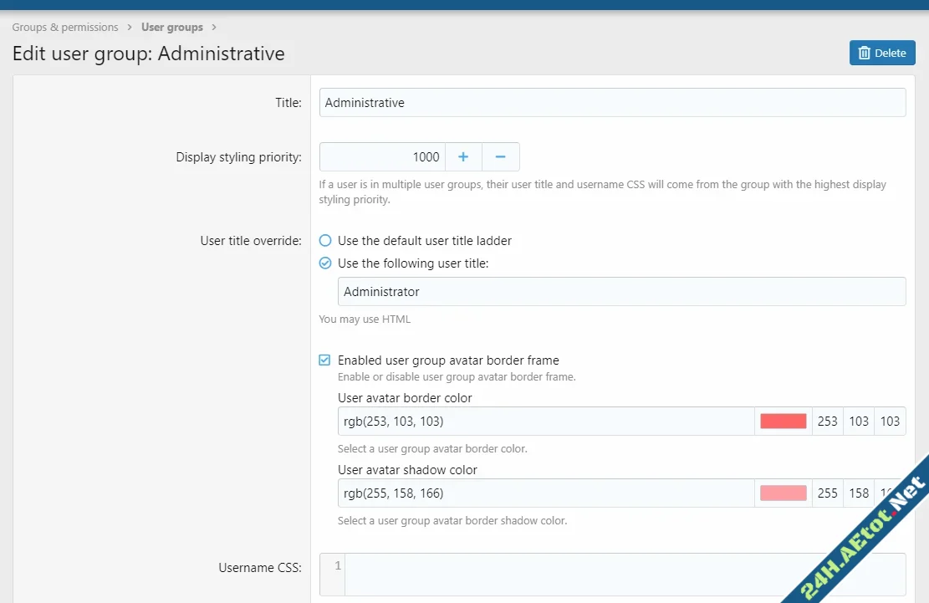This screenshot has width=929, height=603.
Task: Select 'Use the default user title ladder'
Action: coord(326,241)
